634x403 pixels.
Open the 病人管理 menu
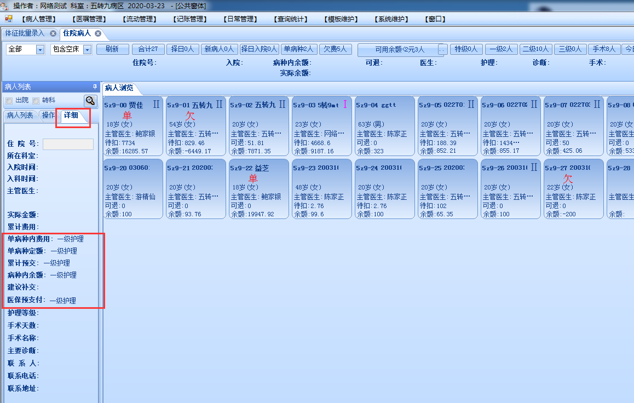coord(39,19)
